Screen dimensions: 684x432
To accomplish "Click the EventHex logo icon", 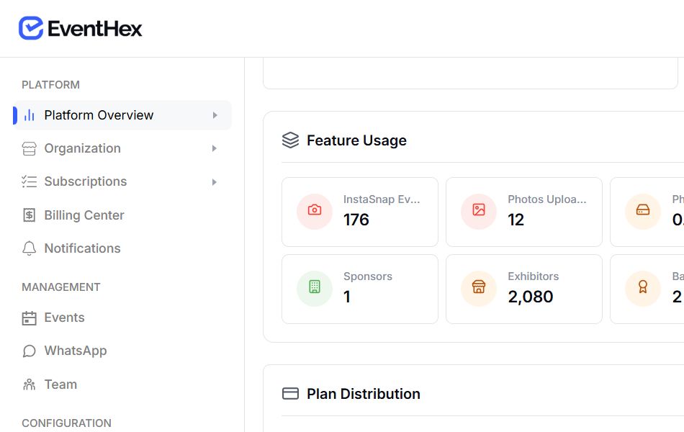I will click(x=30, y=28).
